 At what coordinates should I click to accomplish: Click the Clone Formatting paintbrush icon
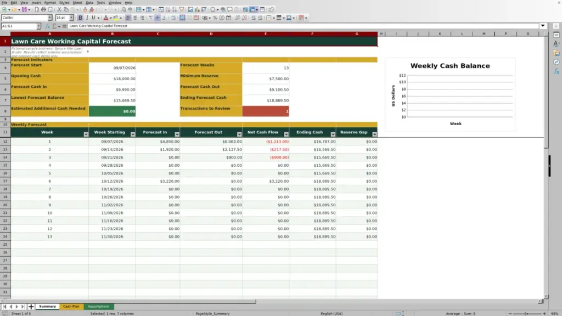pyautogui.click(x=85, y=9)
